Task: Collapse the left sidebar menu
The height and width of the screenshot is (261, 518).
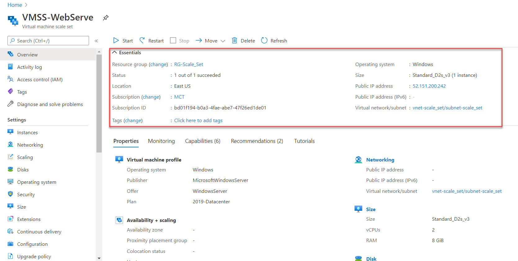Action: point(96,41)
